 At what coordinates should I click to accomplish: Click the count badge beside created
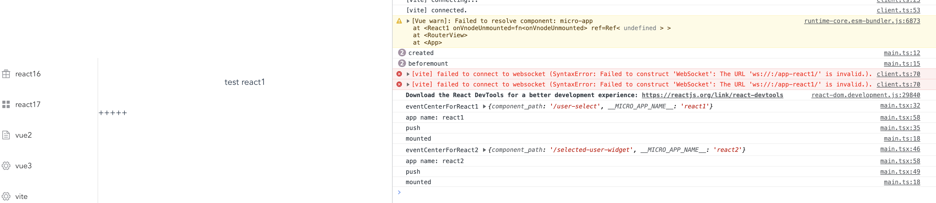[x=402, y=53]
